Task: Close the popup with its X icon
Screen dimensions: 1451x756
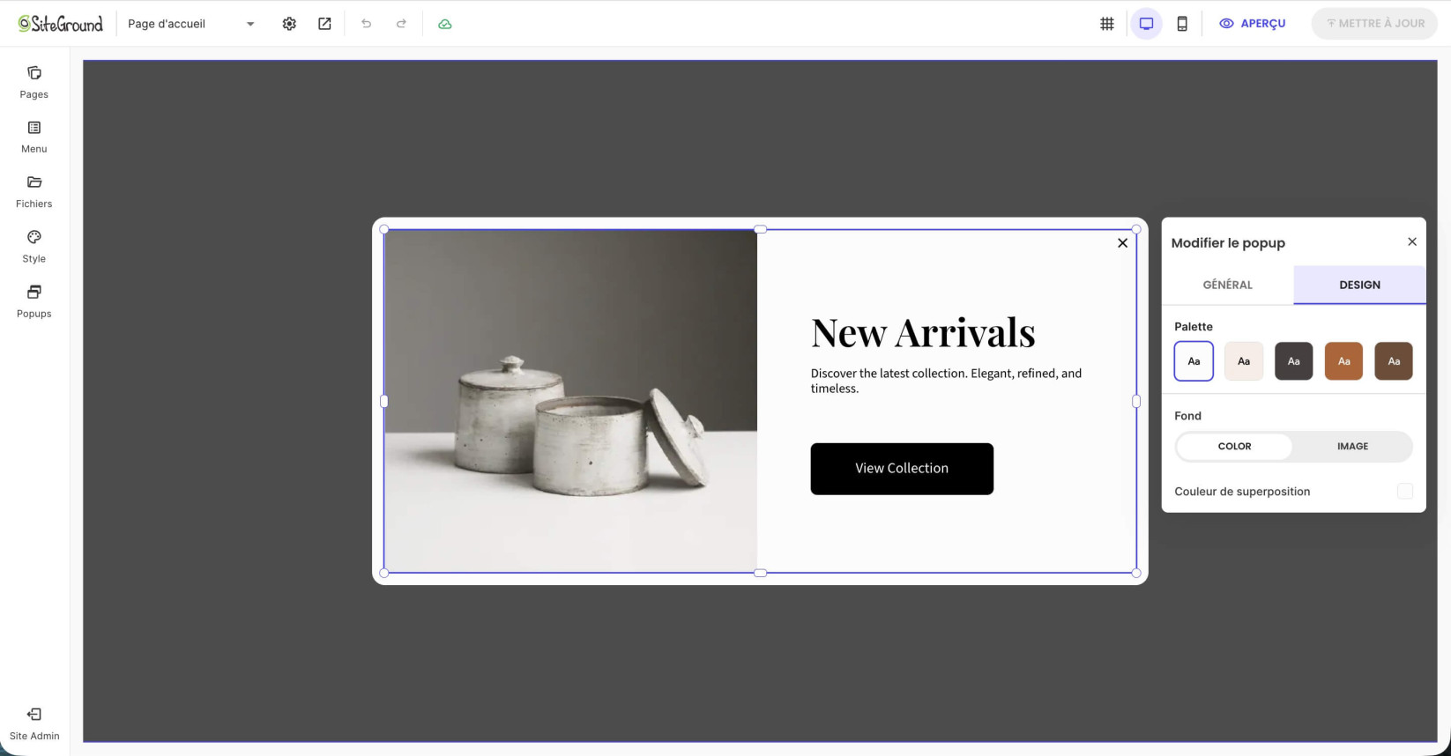Action: click(1122, 243)
